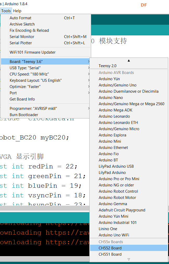Viewport: 169px width, 264px height.
Task: Click the bluePin = 19 code line
Action: tap(41, 186)
